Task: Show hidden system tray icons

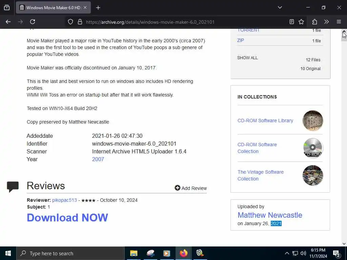Action: pyautogui.click(x=287, y=253)
